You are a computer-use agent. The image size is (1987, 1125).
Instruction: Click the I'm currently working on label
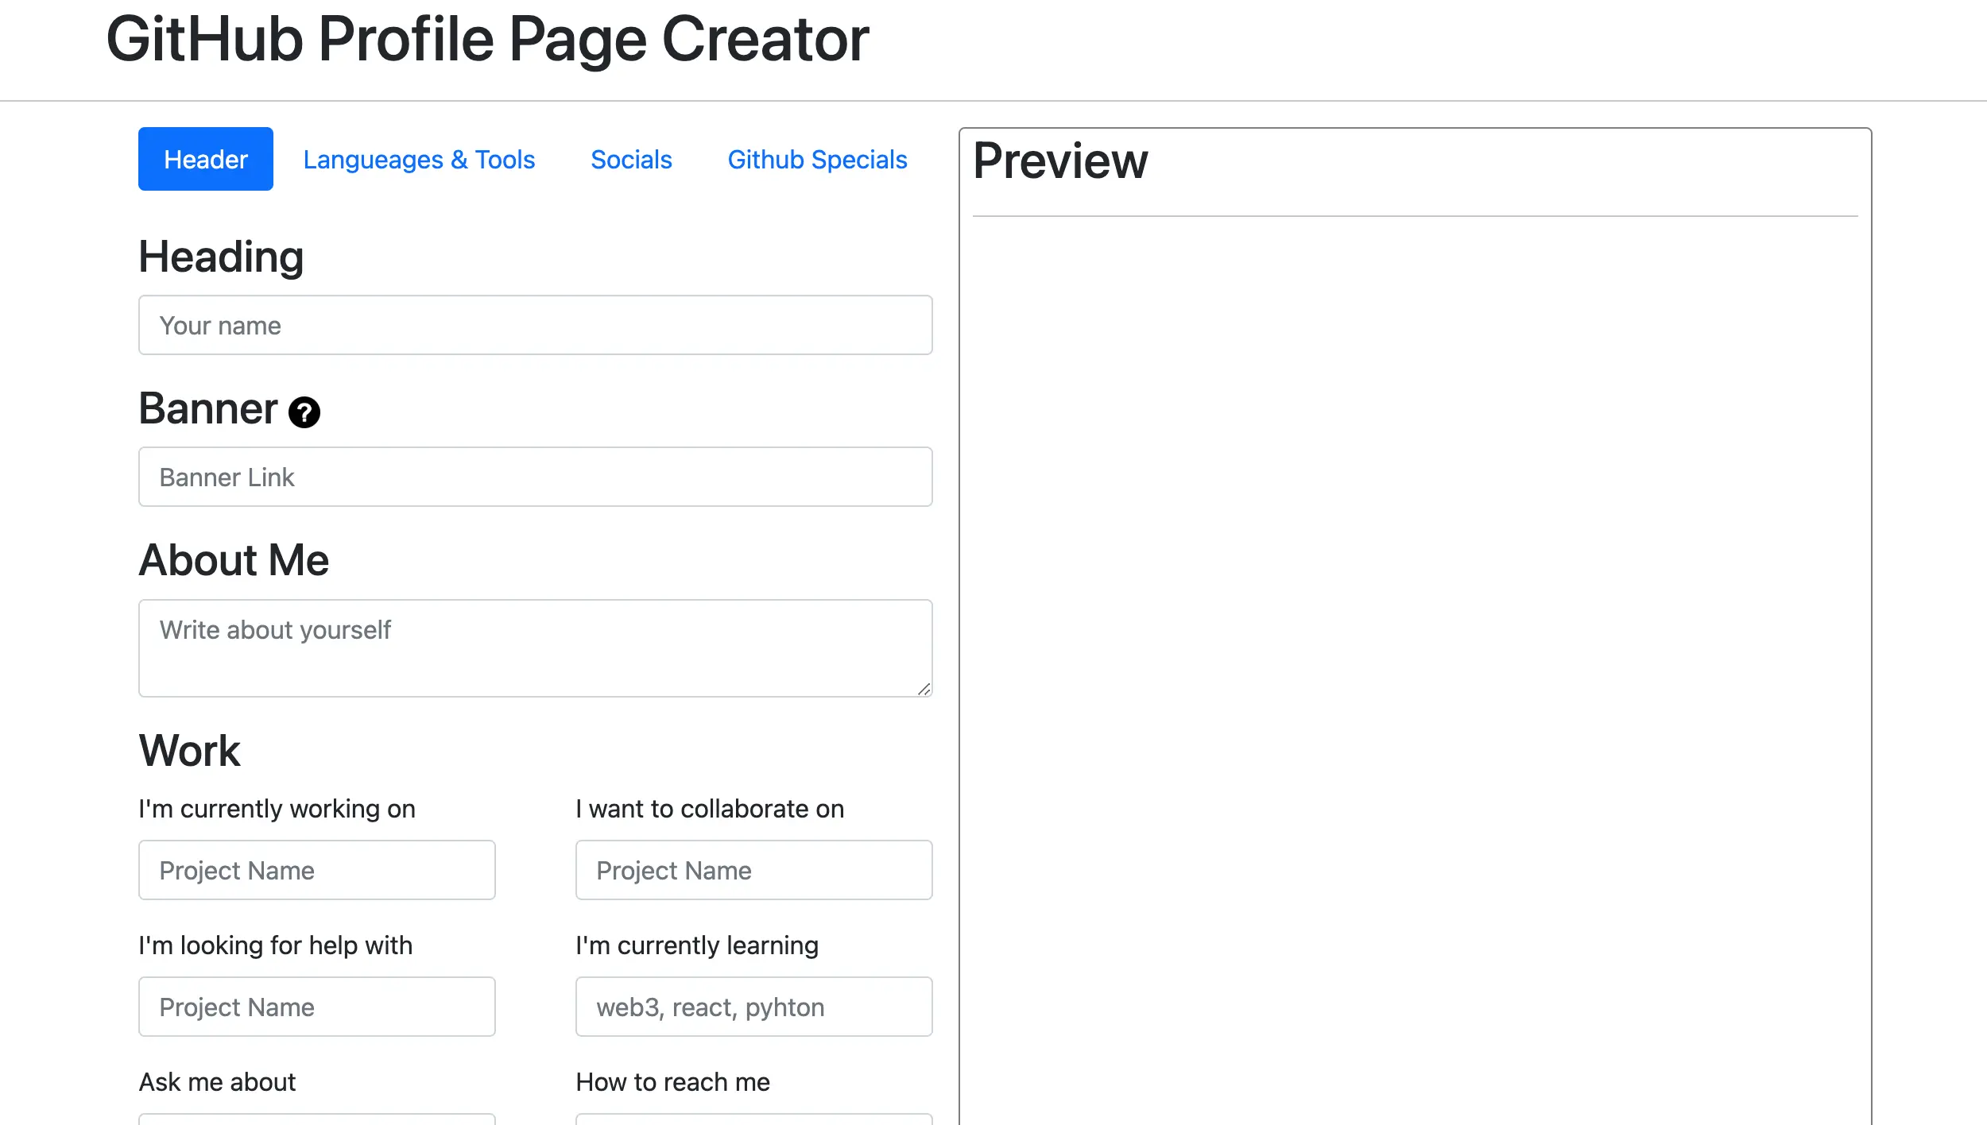(x=277, y=809)
